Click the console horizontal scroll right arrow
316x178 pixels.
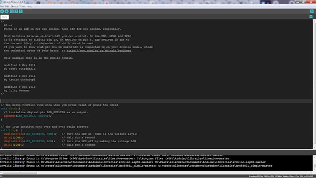coord(311,172)
